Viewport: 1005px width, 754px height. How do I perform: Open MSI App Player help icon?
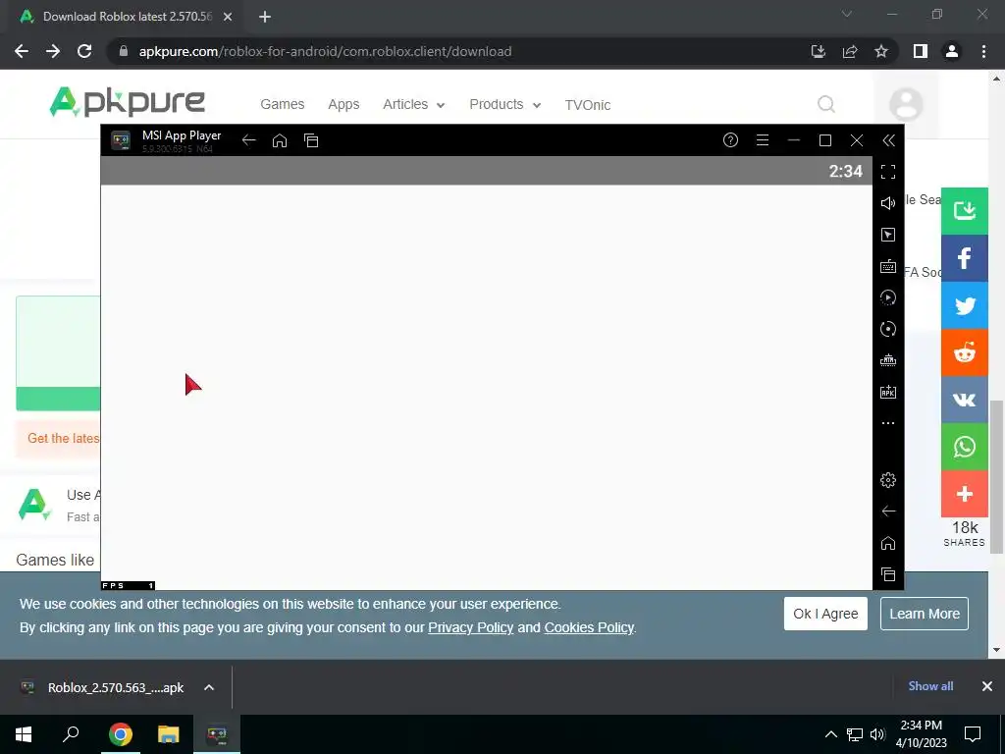[730, 139]
